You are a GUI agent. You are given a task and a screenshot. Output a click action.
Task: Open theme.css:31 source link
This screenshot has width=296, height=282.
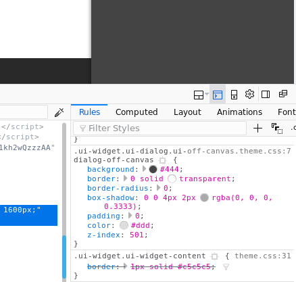(x=263, y=256)
